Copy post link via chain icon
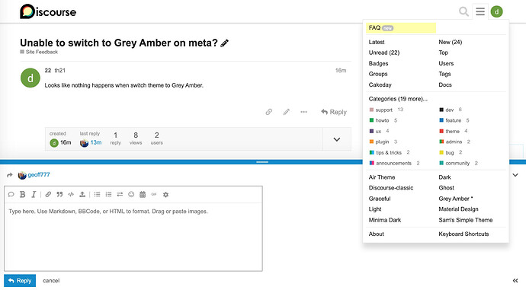This screenshot has width=526, height=290. [268, 112]
